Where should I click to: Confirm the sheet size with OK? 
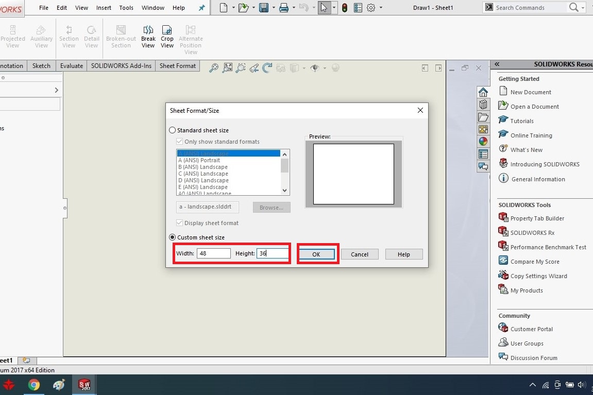316,254
